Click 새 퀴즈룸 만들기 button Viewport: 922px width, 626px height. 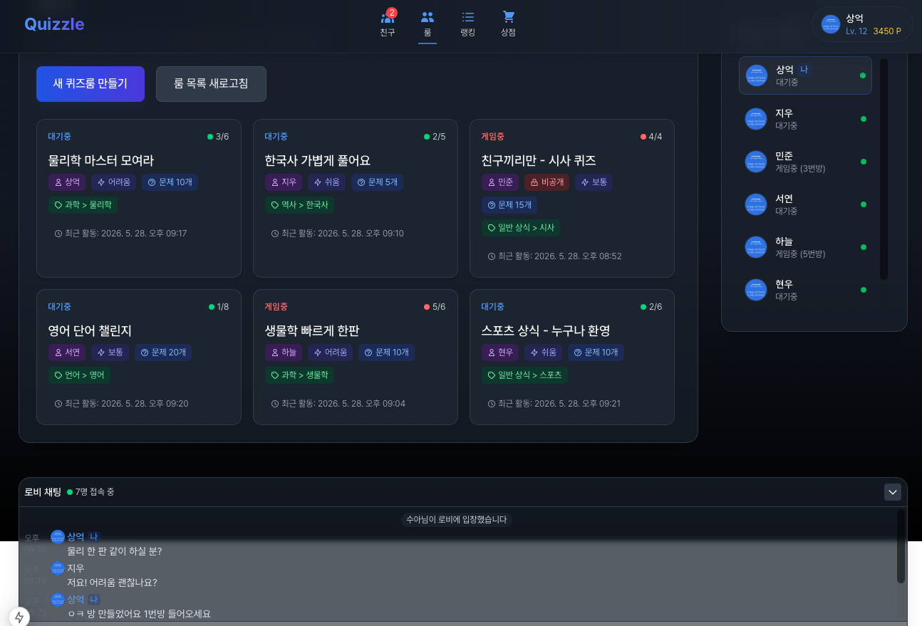click(90, 84)
